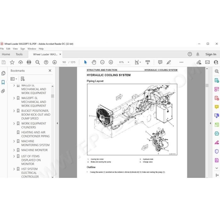The height and width of the screenshot is (220, 220).
Task: Go to previous page arrow
Action: [x=46, y=62]
